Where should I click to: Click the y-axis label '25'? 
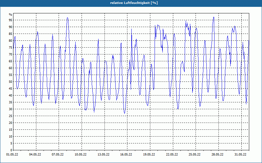(10, 116)
